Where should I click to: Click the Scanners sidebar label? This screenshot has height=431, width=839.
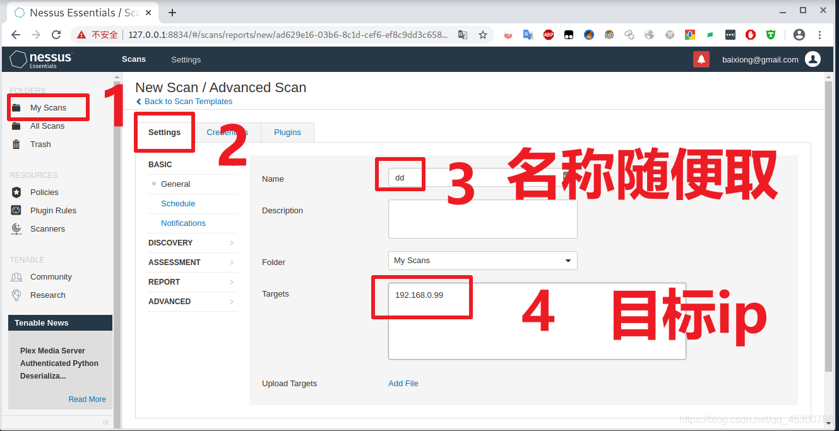pyautogui.click(x=47, y=228)
